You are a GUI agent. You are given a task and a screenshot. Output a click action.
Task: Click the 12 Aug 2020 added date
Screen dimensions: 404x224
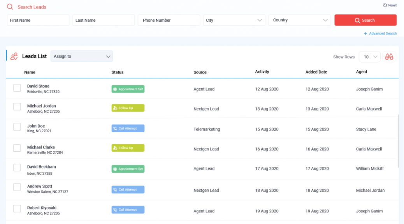pyautogui.click(x=317, y=89)
